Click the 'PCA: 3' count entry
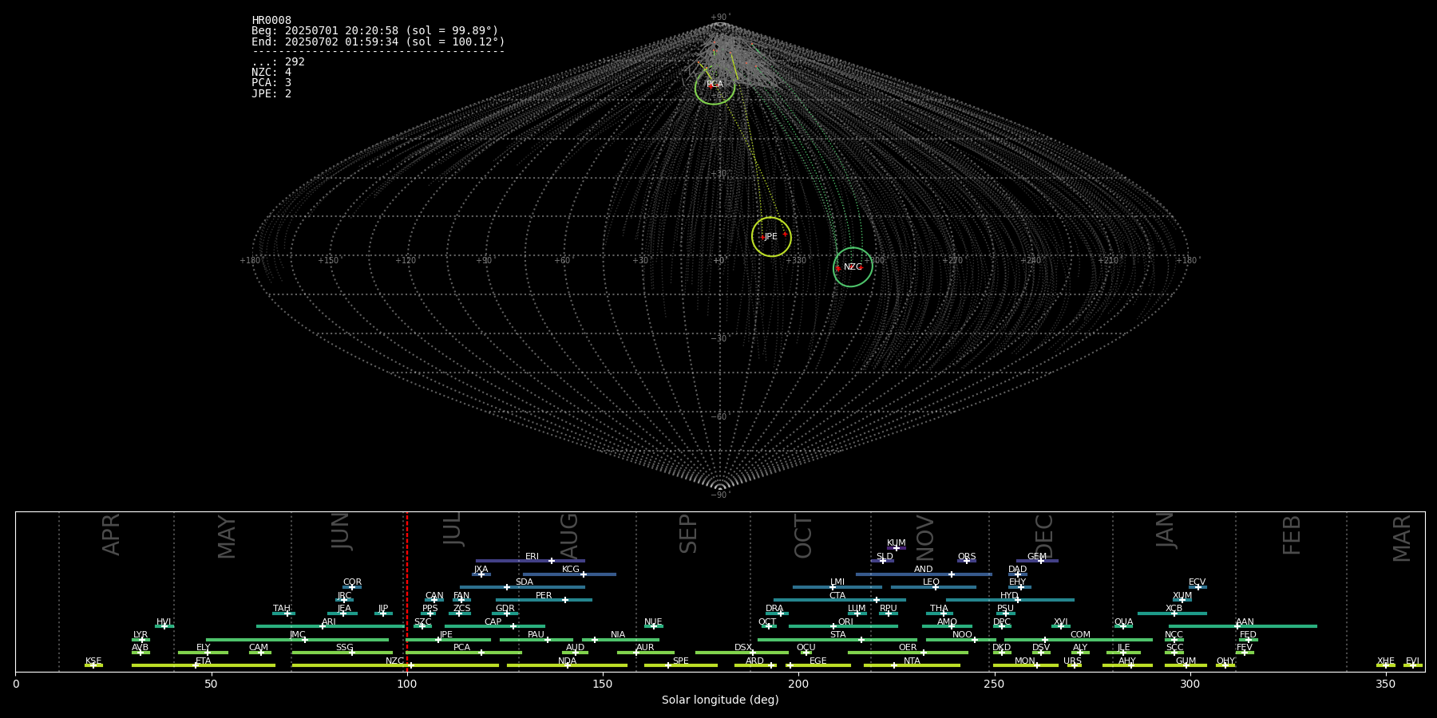 click(x=271, y=83)
